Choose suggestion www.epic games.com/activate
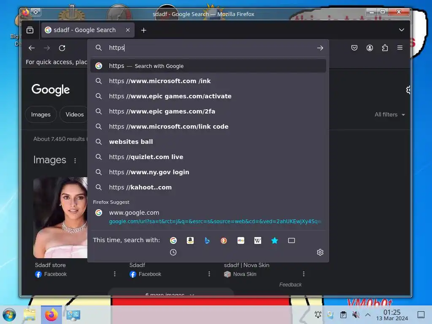 (x=208, y=96)
